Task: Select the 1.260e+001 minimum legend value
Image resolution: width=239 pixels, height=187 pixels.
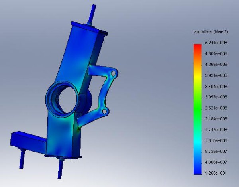Action: (x=215, y=173)
